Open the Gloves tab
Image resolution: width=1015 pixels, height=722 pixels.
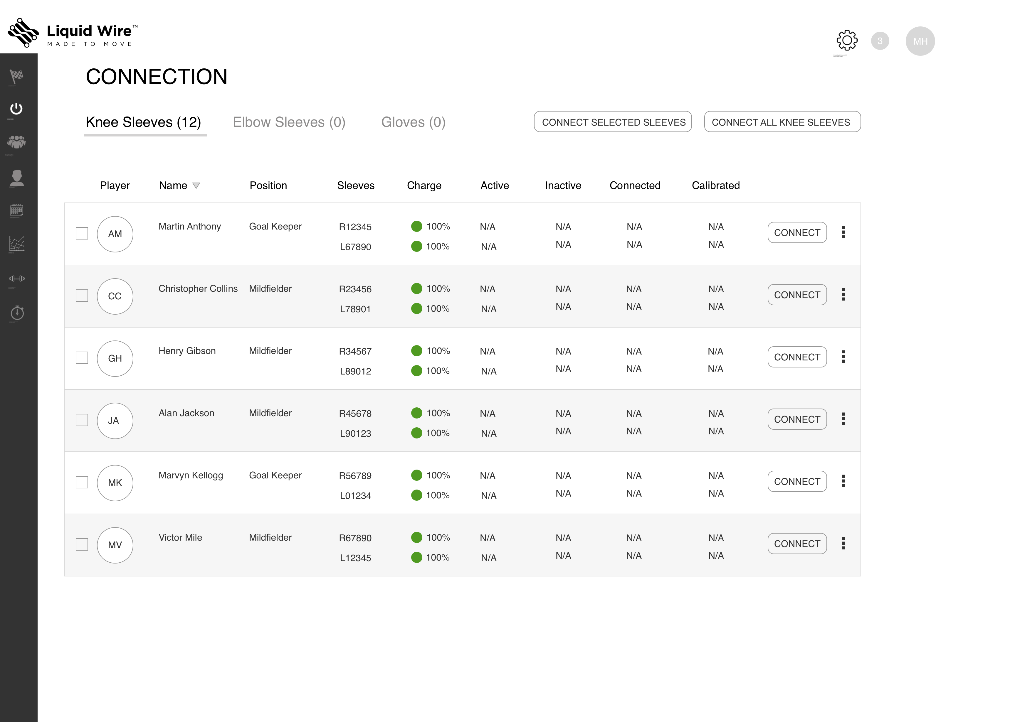tap(413, 122)
